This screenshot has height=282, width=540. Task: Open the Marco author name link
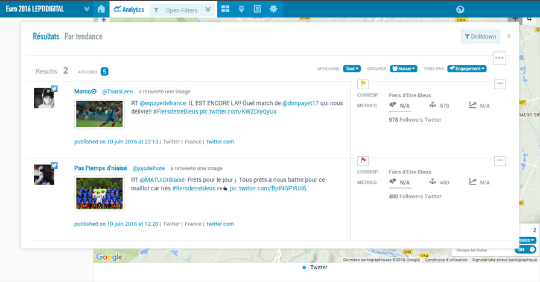(85, 91)
